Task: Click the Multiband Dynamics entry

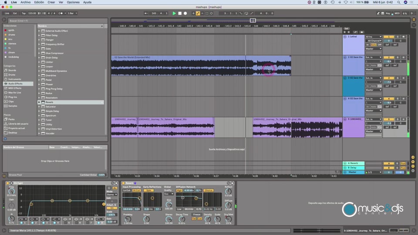Action: coord(56,71)
